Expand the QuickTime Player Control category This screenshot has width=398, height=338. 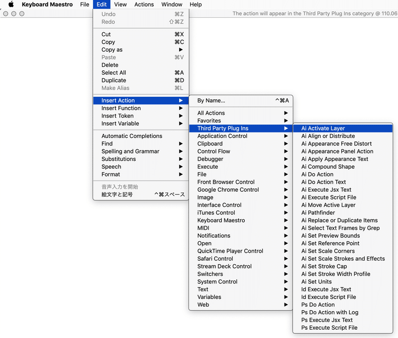[241, 251]
